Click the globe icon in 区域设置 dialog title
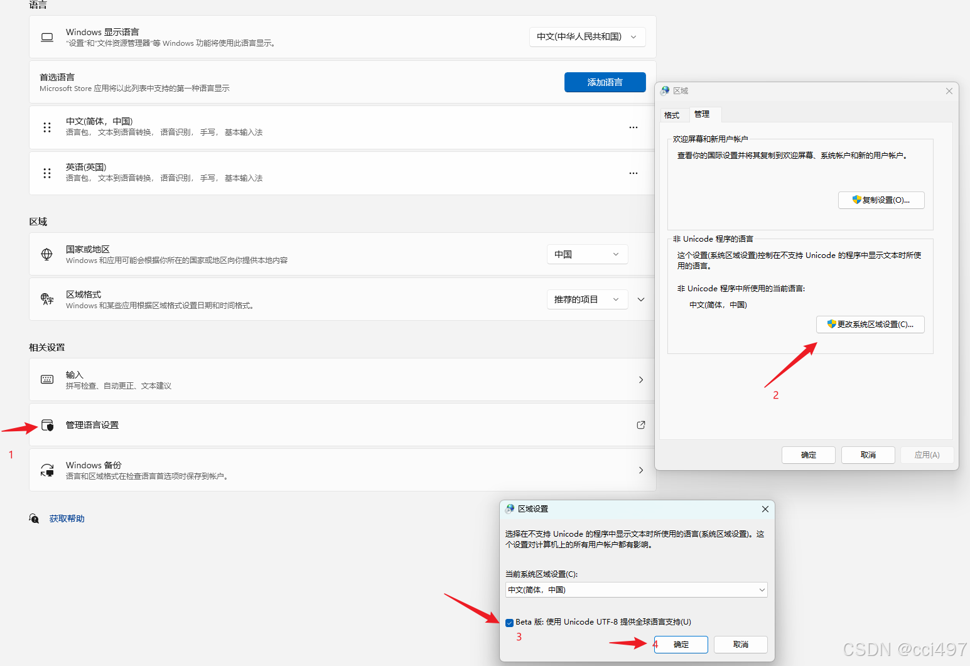This screenshot has height=666, width=970. click(x=510, y=509)
